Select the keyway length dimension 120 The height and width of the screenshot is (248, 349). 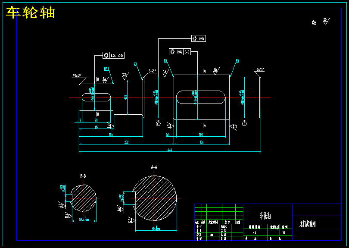(x=201, y=135)
